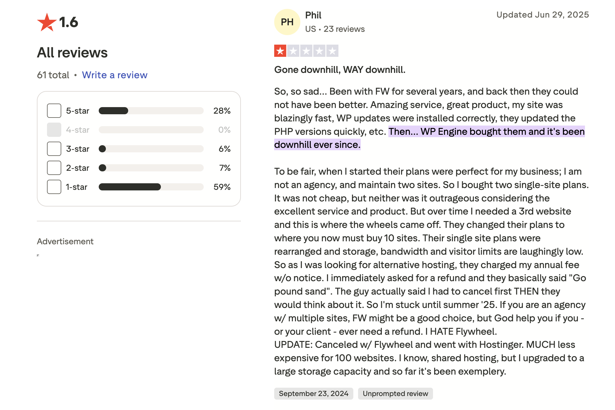
Task: Check the 2-star filter box
Action: (x=54, y=168)
